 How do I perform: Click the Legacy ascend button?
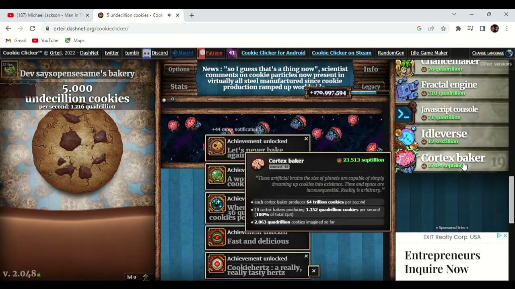[371, 86]
